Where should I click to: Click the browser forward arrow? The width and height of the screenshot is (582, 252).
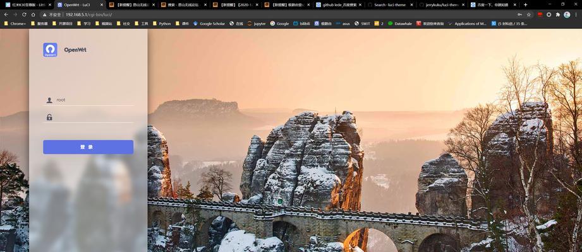pyautogui.click(x=15, y=14)
